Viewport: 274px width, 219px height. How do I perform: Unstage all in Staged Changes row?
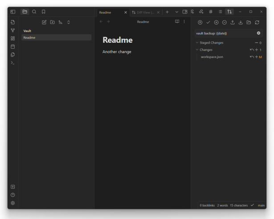256,43
